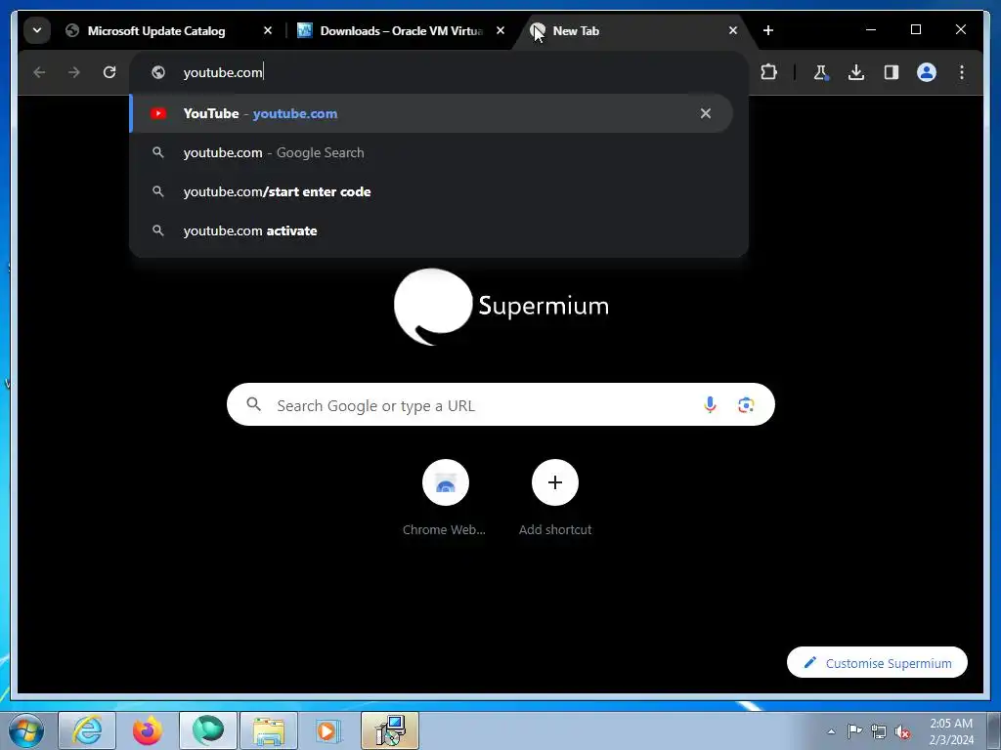Open Windows Media Player from the taskbar
Image resolution: width=1001 pixels, height=750 pixels.
(329, 730)
